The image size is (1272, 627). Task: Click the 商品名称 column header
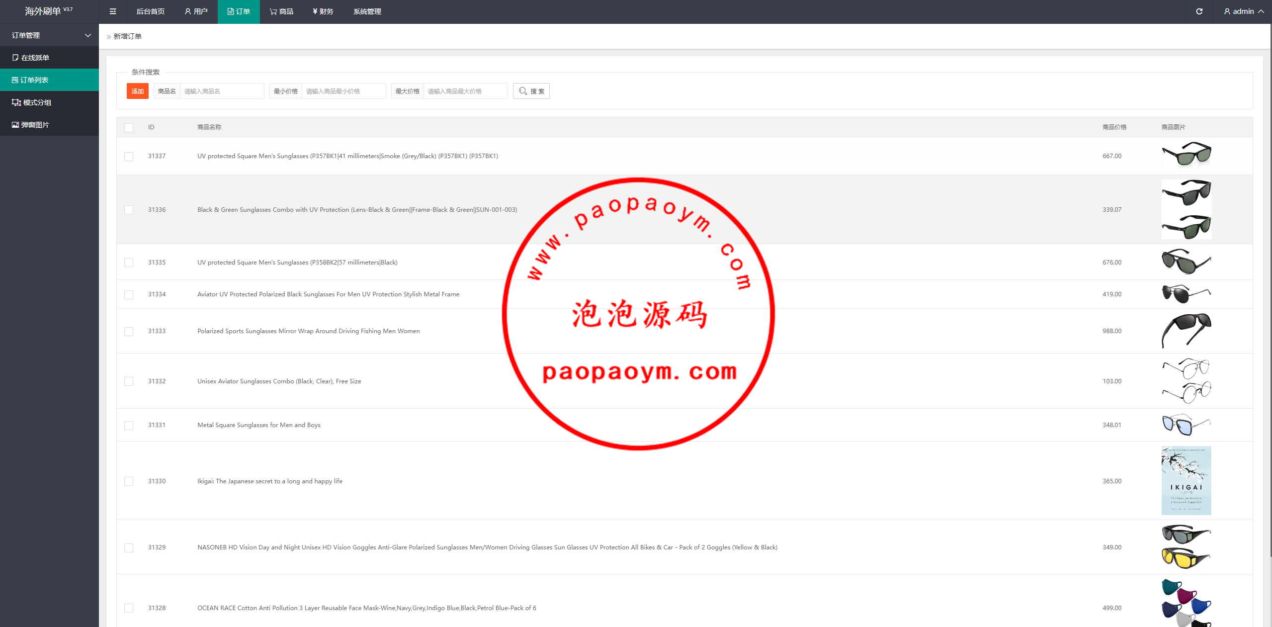coord(209,127)
